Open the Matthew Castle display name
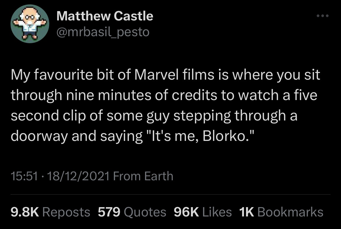The image size is (341, 229). coord(104,16)
